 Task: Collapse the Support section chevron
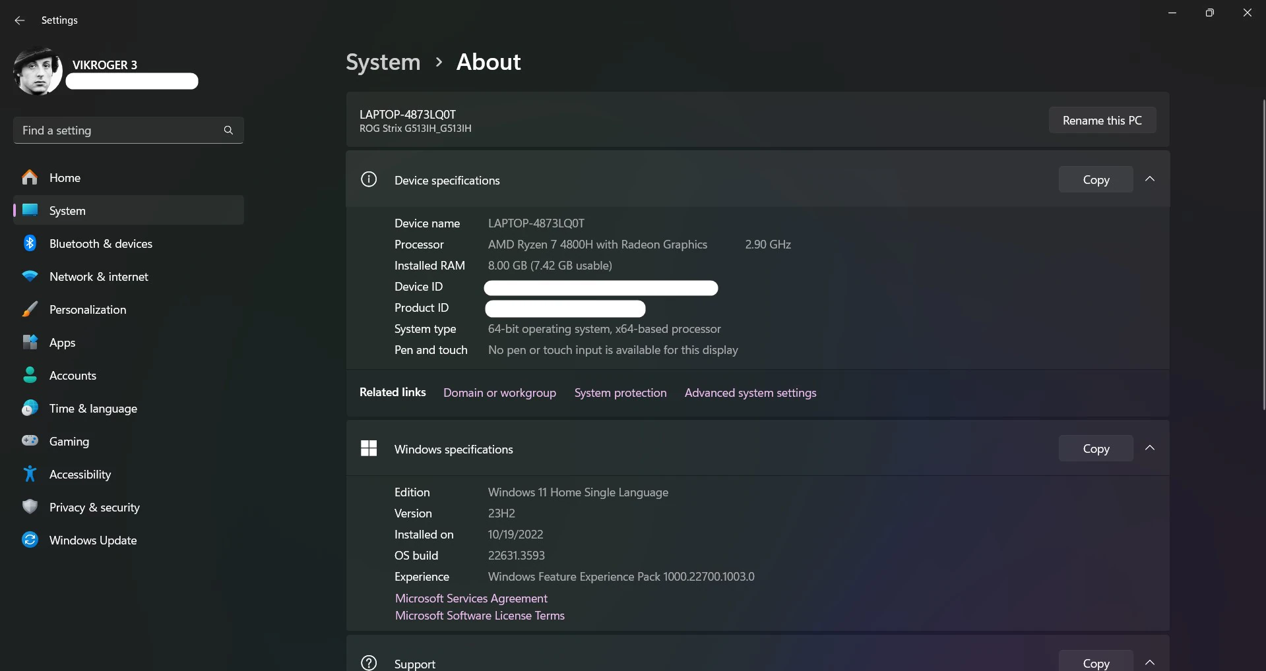[x=1150, y=662]
